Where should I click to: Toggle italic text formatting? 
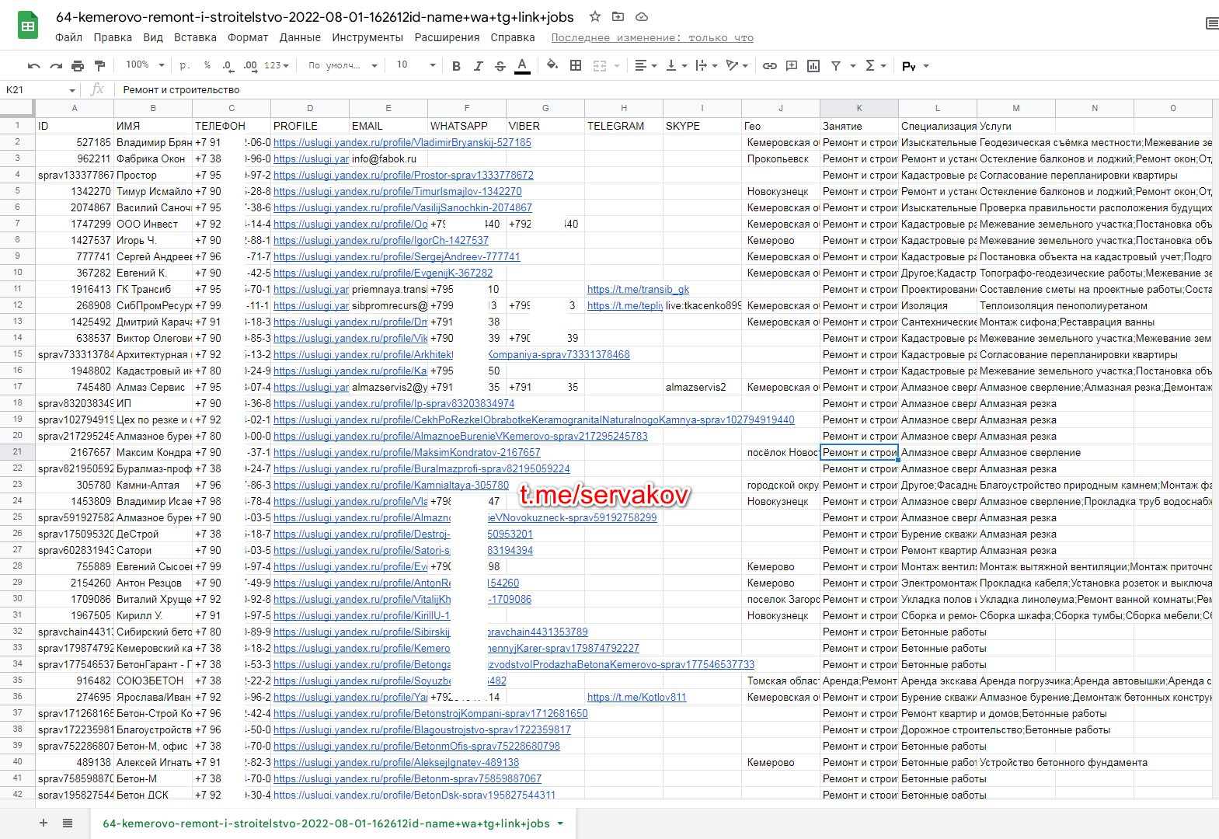point(478,66)
